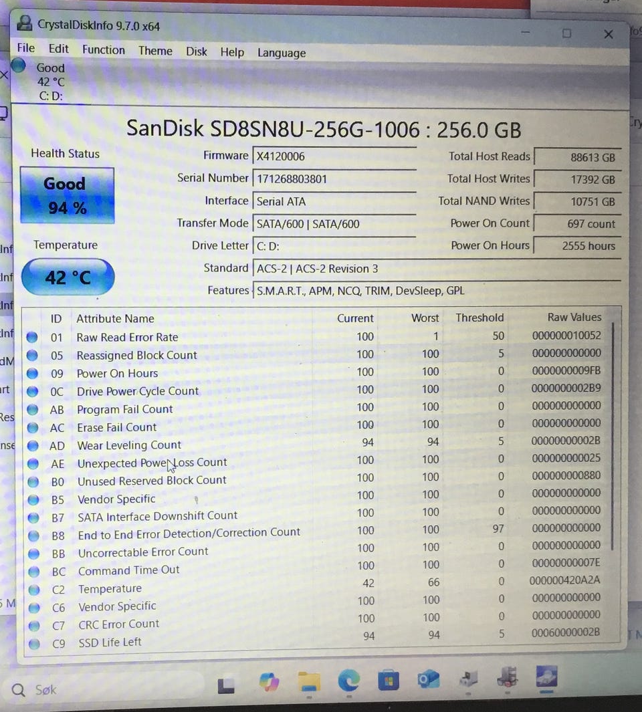Click the attribute list vertical scrollbar

coord(613,436)
